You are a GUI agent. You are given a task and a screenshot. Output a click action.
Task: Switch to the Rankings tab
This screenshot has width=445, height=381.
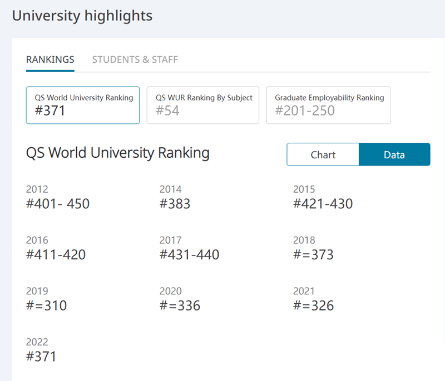pos(50,60)
